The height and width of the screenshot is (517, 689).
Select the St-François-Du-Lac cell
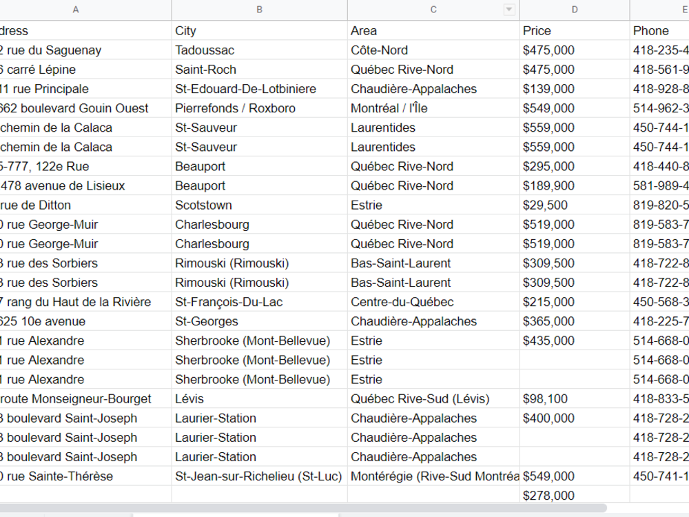tap(259, 302)
